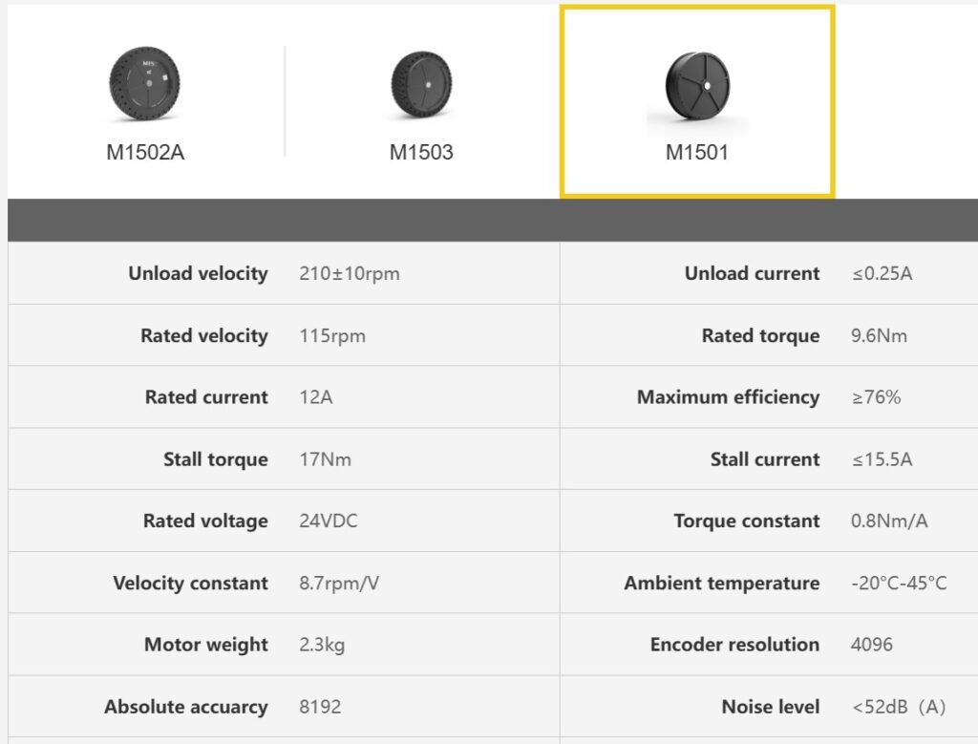The height and width of the screenshot is (744, 978).
Task: Click the 12A value
Action: (x=315, y=397)
